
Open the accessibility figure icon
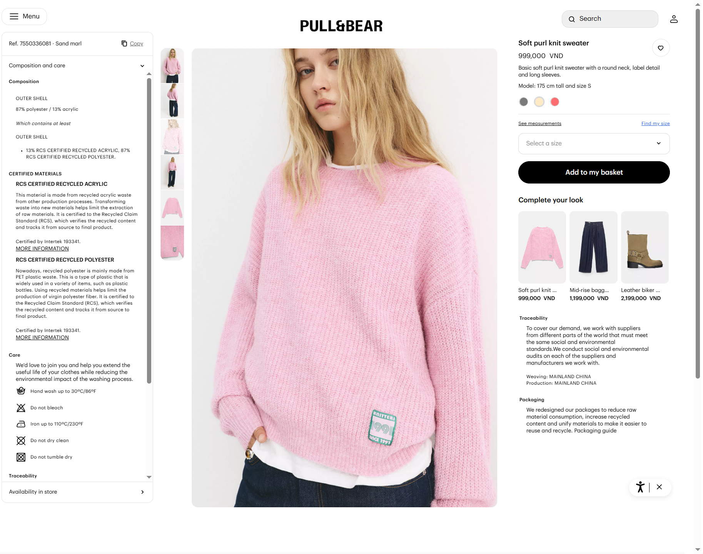tap(640, 487)
